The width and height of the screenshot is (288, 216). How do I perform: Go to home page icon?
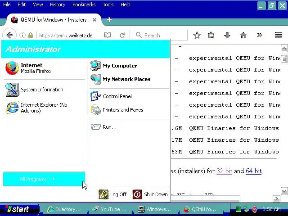[243, 35]
